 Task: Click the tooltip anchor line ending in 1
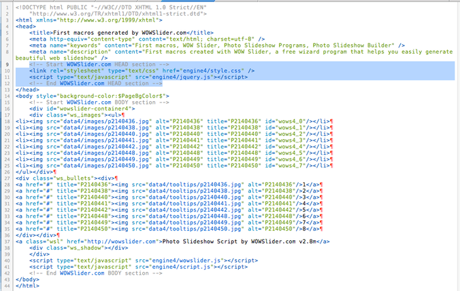point(169,185)
